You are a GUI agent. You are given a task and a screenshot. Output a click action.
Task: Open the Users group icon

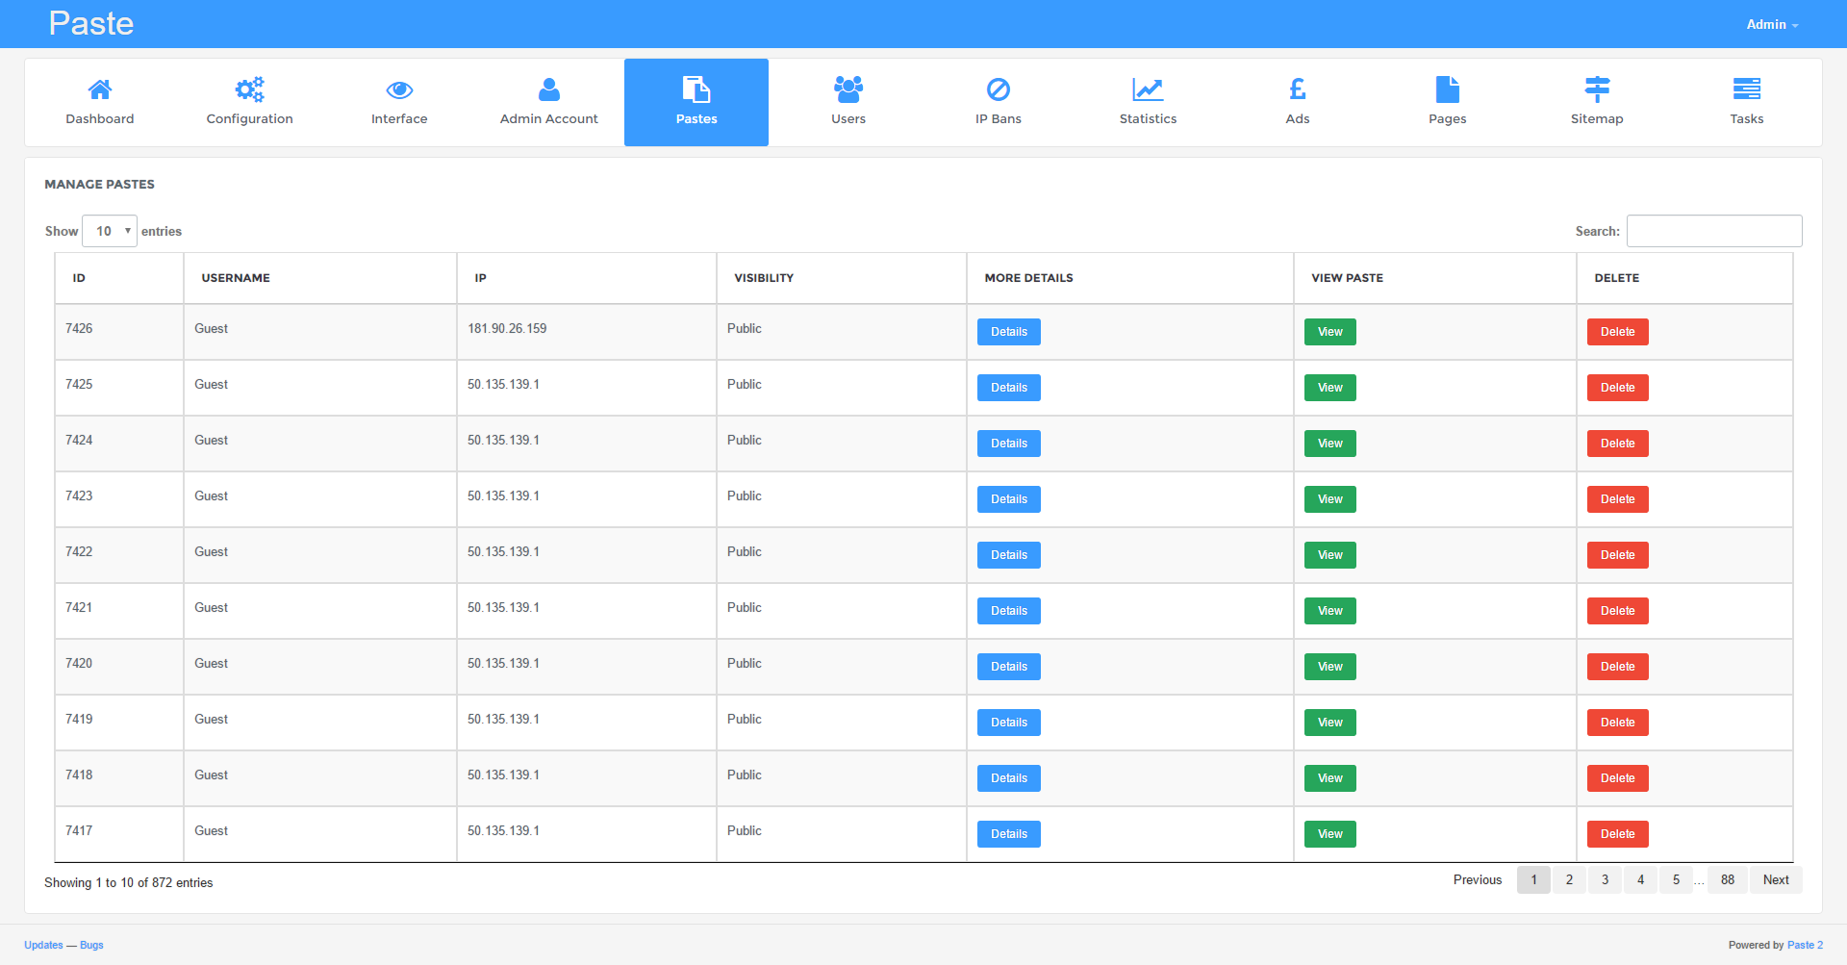click(x=848, y=89)
